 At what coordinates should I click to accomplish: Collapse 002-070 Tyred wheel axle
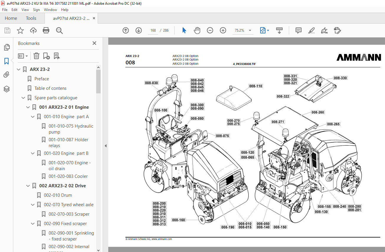tap(33, 205)
